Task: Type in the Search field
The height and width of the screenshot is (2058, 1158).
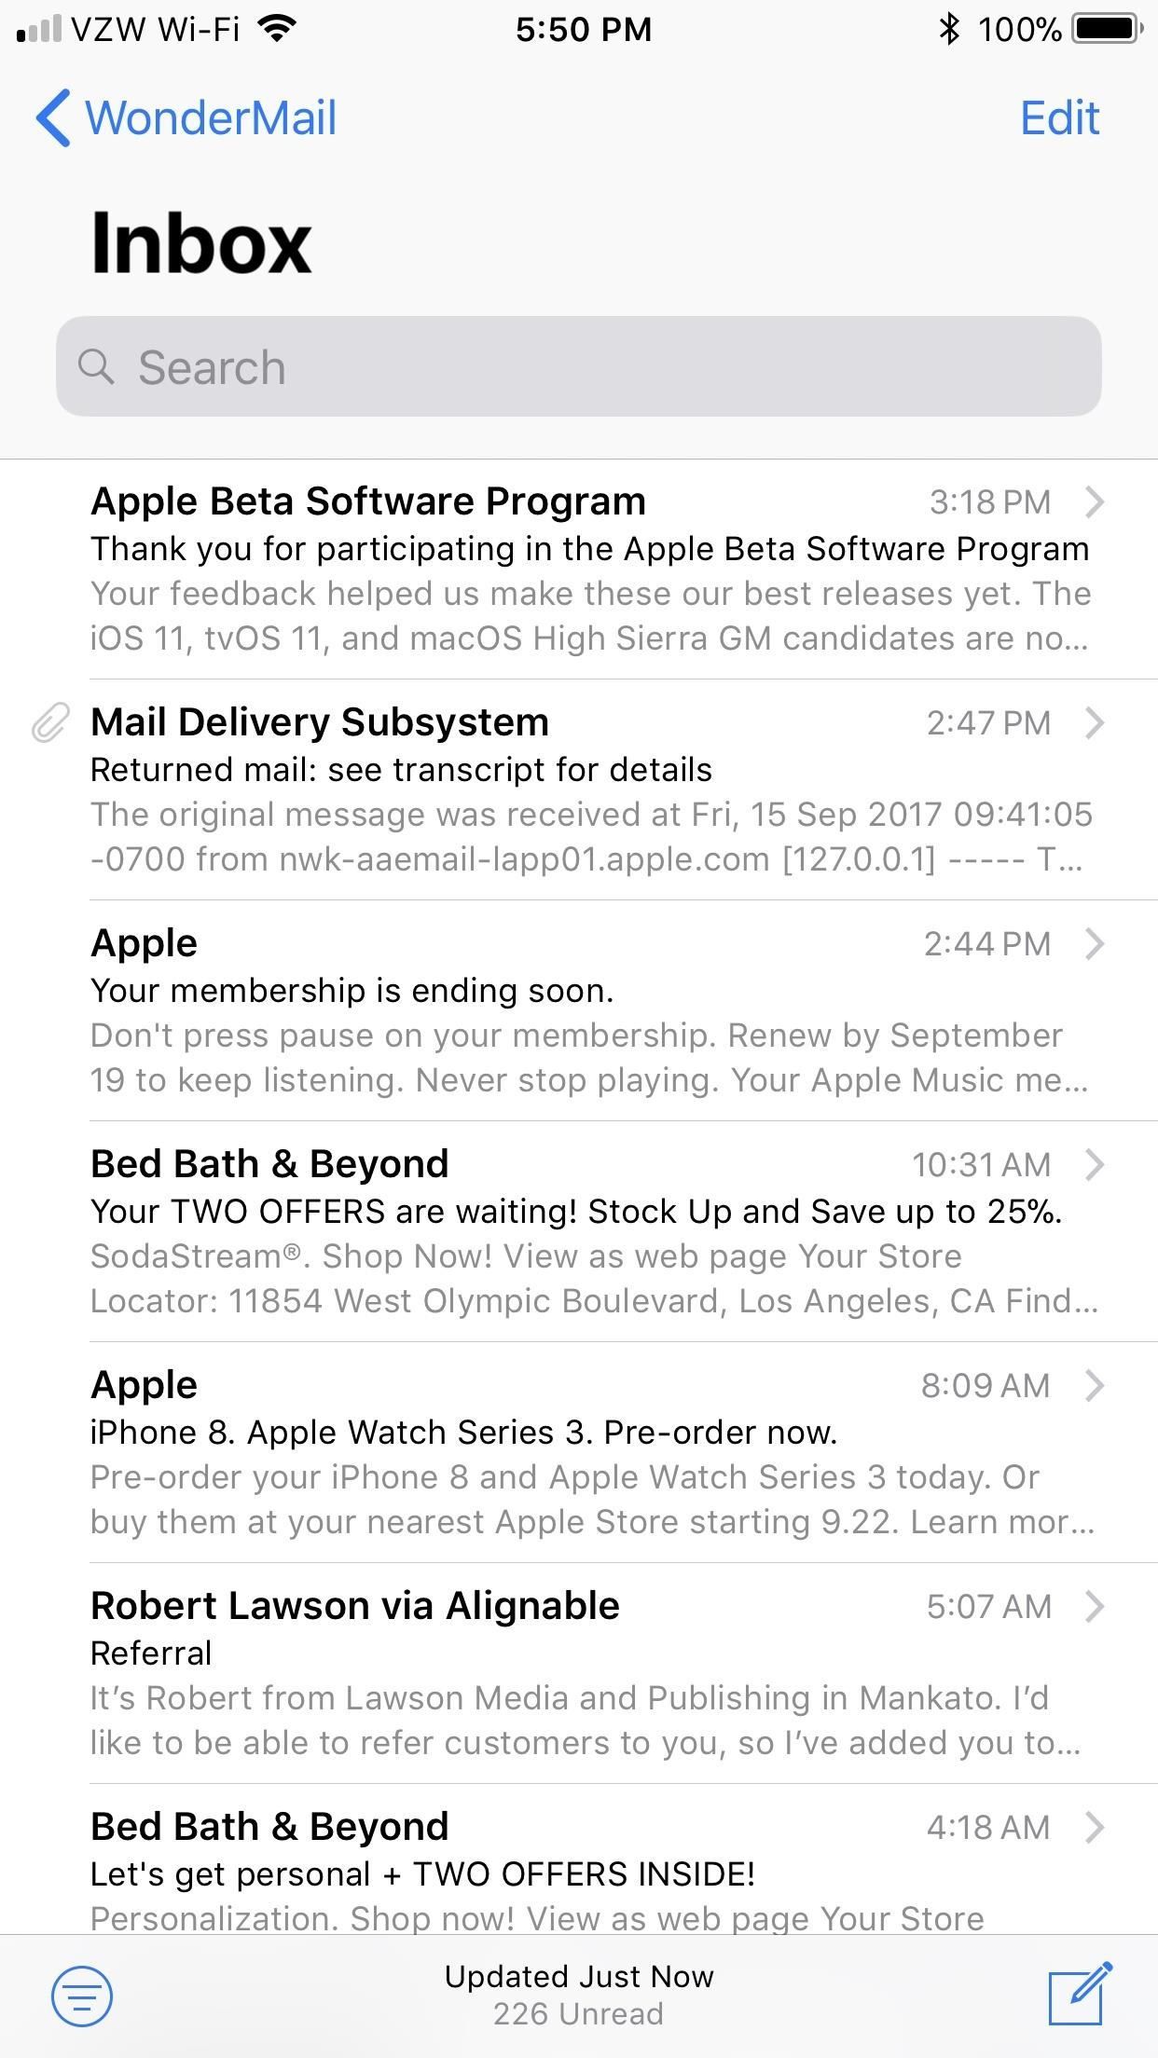Action: point(597,367)
